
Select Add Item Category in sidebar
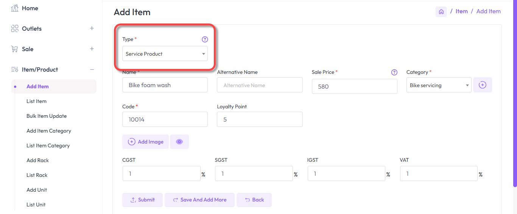(x=49, y=131)
